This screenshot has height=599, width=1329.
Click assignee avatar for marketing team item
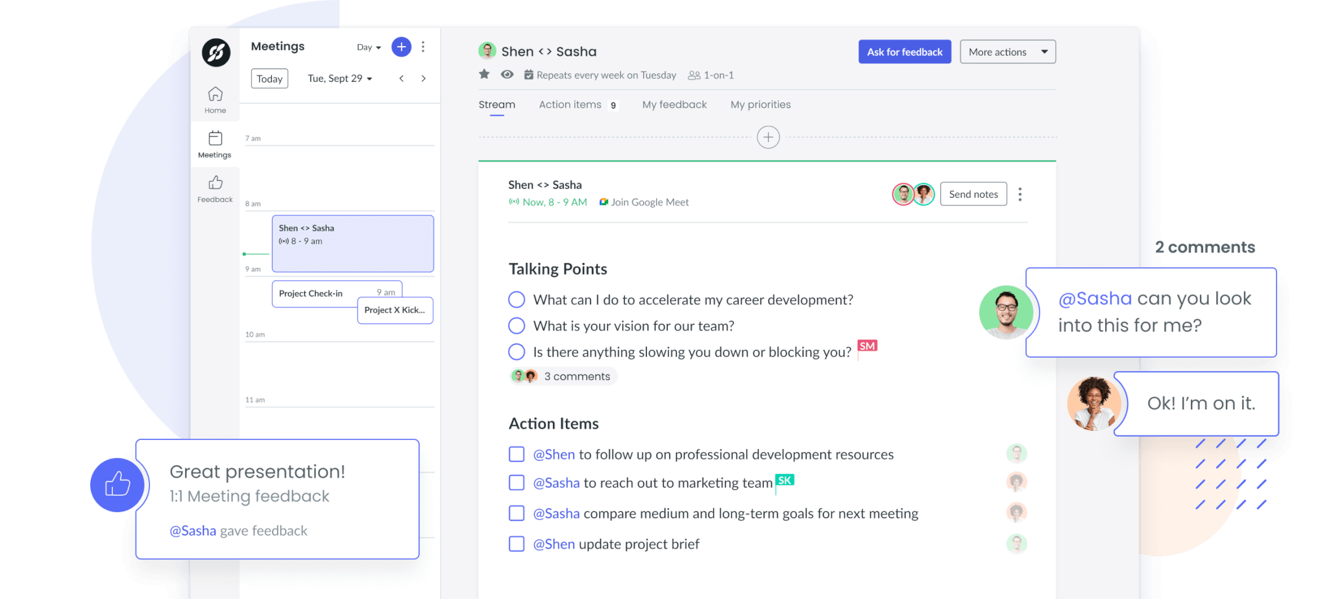1017,482
